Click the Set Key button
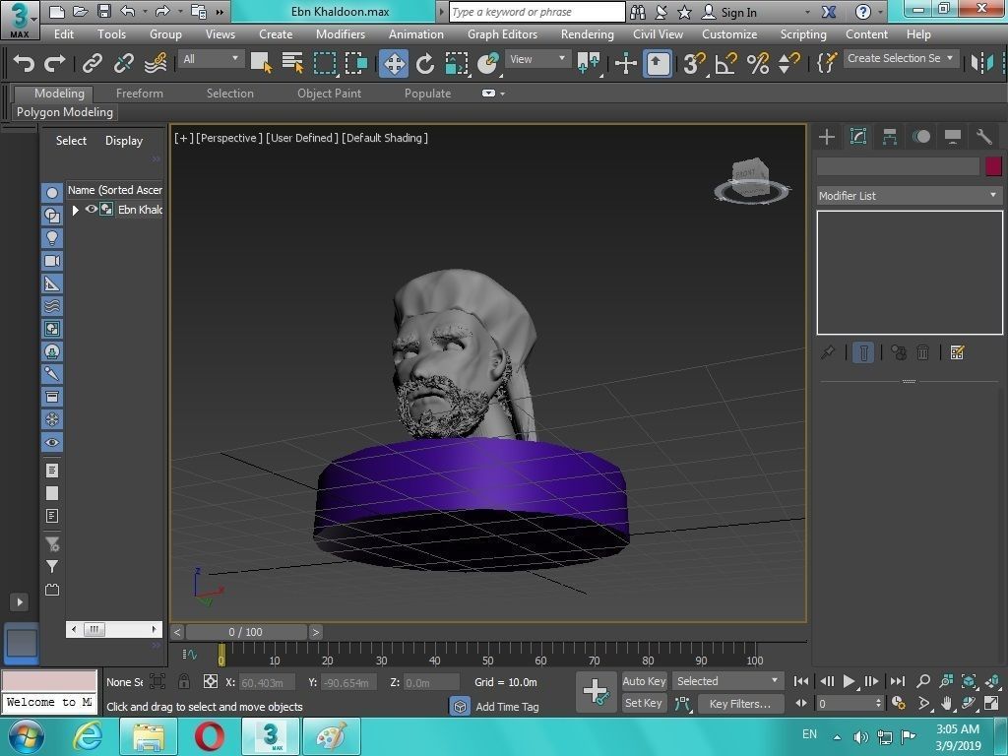 click(x=644, y=703)
